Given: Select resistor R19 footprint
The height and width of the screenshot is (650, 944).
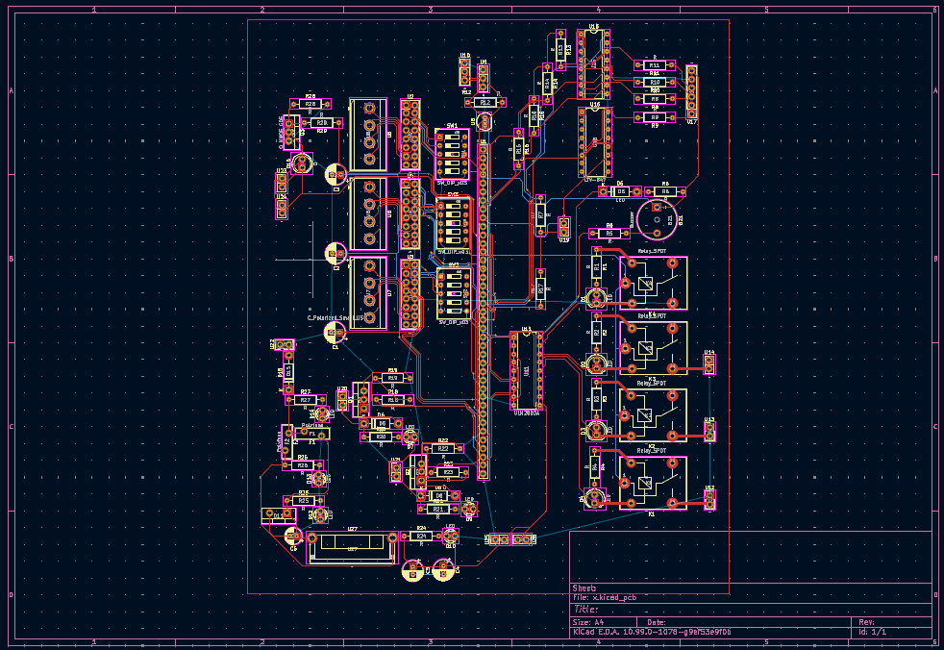Looking at the screenshot, I should point(392,378).
